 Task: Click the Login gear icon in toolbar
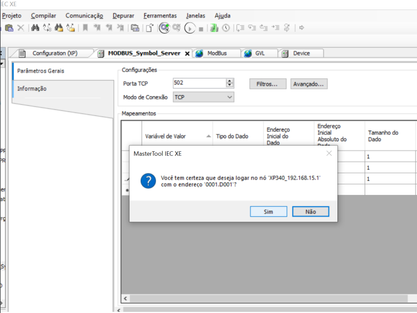(164, 27)
